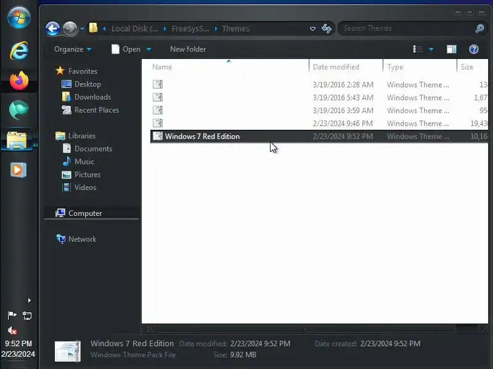The image size is (493, 369).
Task: Select the theme file dated 3/19/2016 5:43 AM
Action: click(x=319, y=98)
